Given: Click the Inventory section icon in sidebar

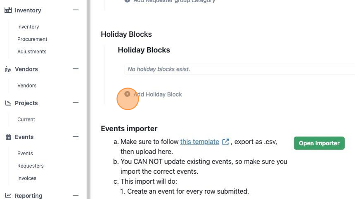Looking at the screenshot, I should click(x=8, y=10).
